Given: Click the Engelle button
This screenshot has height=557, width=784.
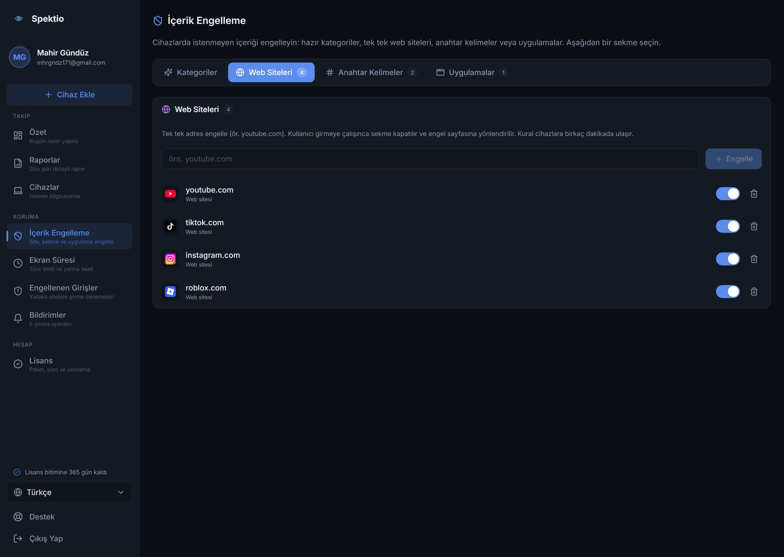Looking at the screenshot, I should coord(734,159).
